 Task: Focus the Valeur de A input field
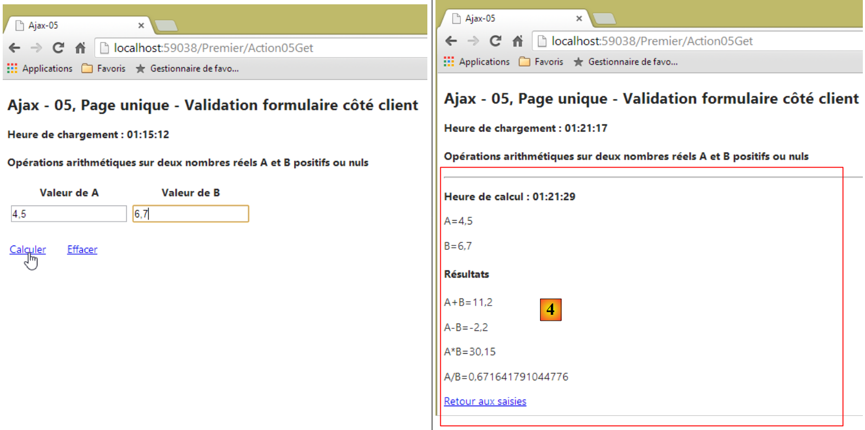[69, 214]
